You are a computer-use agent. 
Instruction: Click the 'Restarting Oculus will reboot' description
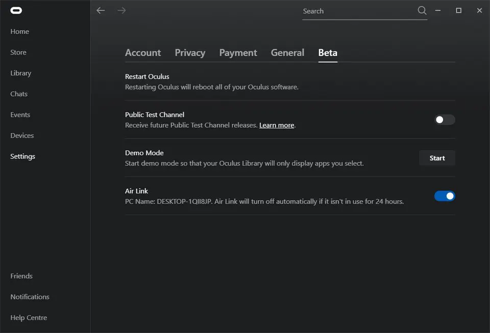212,87
